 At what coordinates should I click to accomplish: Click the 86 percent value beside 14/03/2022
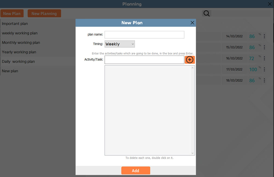(252, 36)
